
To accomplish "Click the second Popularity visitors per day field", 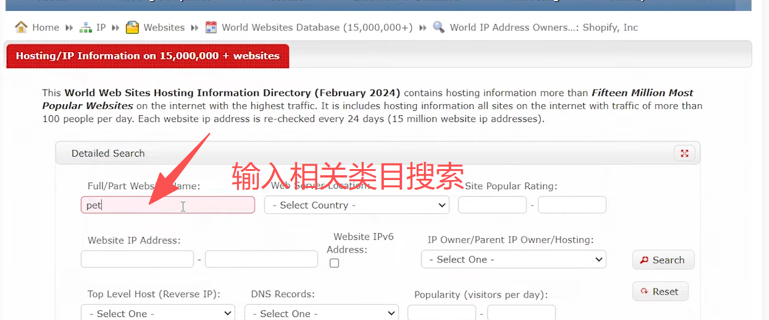I will [x=522, y=313].
